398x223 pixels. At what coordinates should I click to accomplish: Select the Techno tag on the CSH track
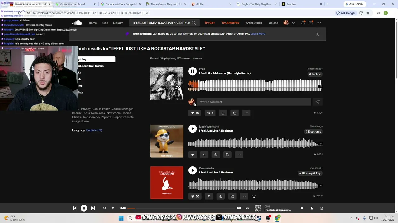pyautogui.click(x=315, y=74)
